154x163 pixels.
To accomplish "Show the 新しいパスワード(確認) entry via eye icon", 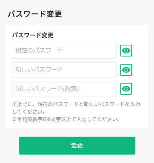I will 126,89.
